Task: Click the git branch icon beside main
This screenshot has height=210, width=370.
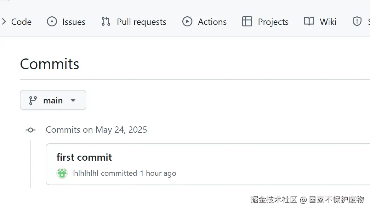Action: (33, 100)
